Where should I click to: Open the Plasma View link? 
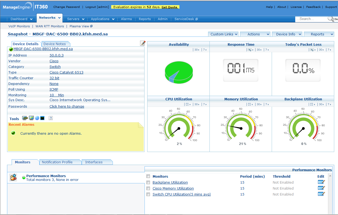click(81, 26)
